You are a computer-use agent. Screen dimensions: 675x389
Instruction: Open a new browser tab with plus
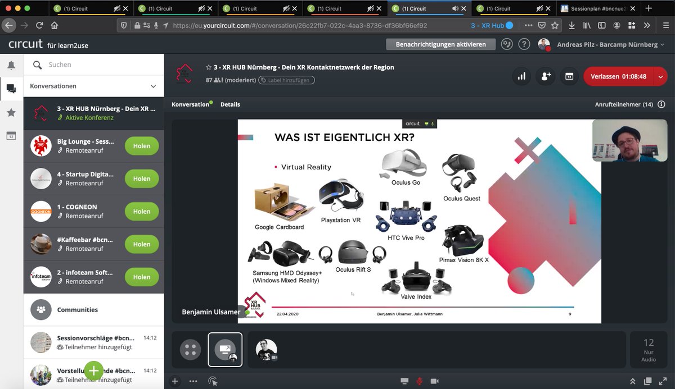[649, 8]
